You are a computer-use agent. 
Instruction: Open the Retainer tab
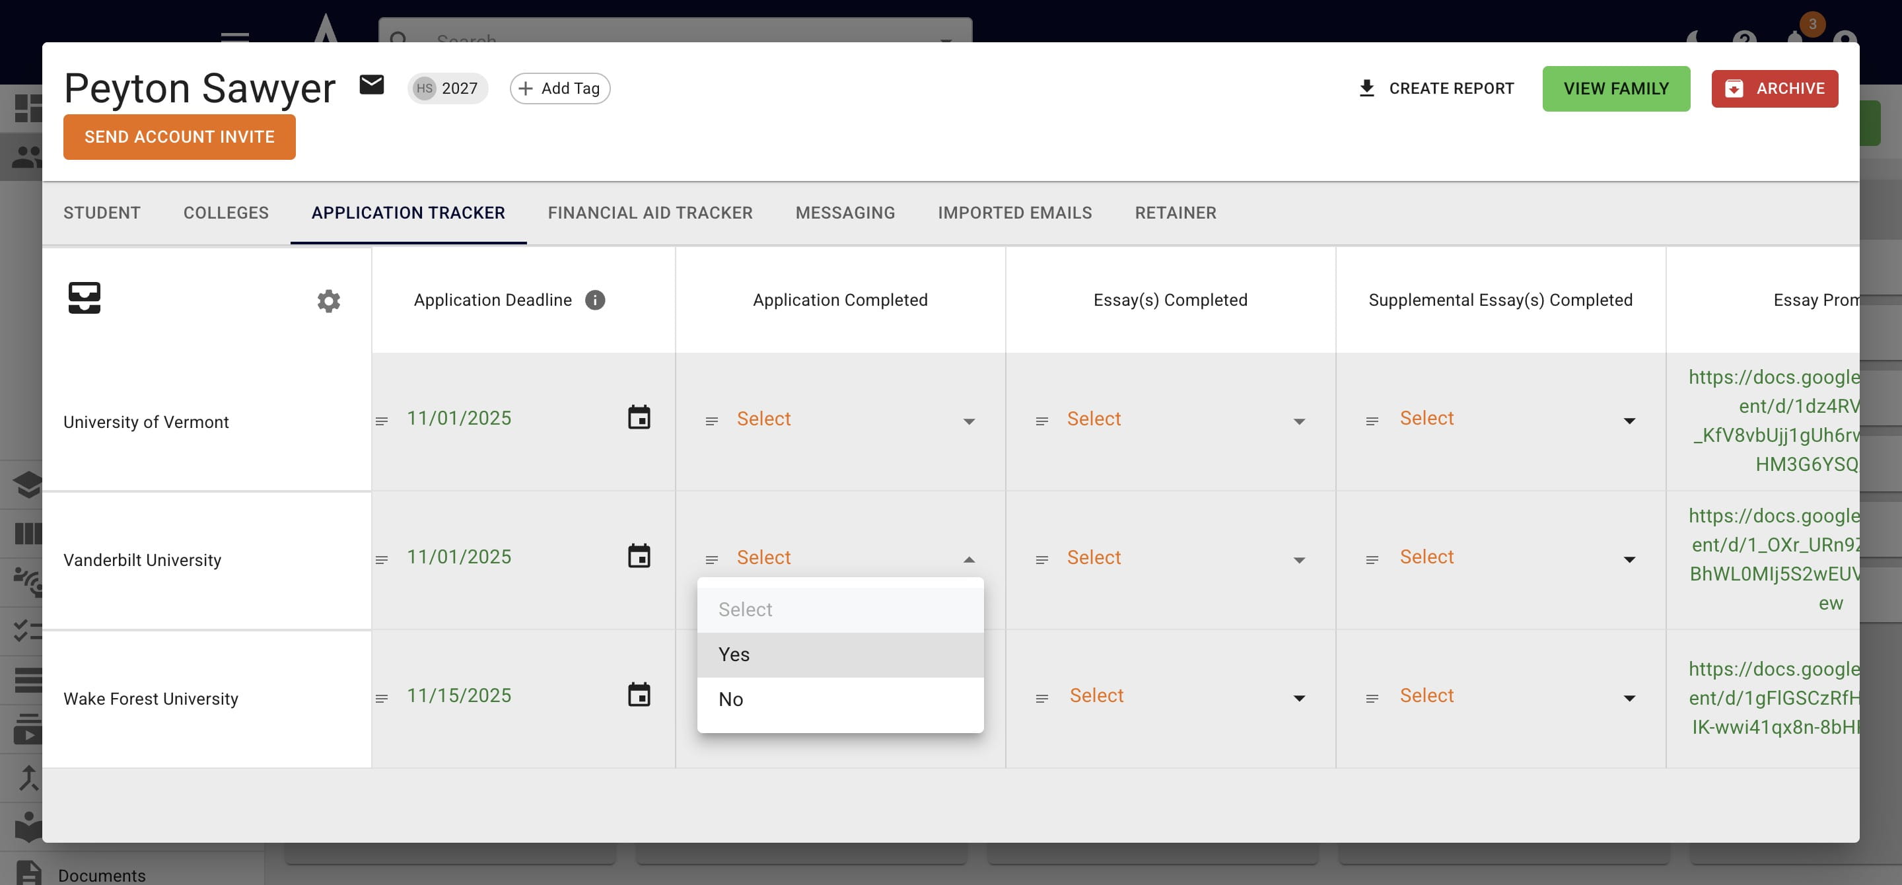tap(1176, 213)
